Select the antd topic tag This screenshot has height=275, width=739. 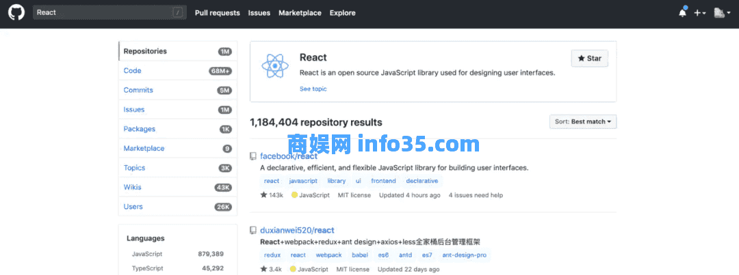click(405, 255)
